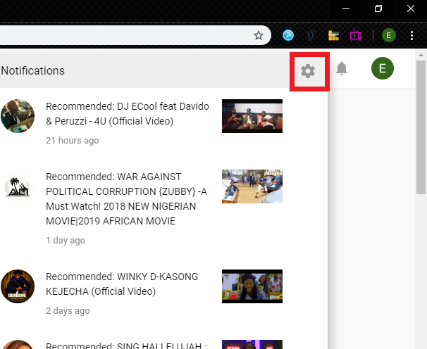
Task: Open the DJ ECool channel avatar
Action: point(18,116)
